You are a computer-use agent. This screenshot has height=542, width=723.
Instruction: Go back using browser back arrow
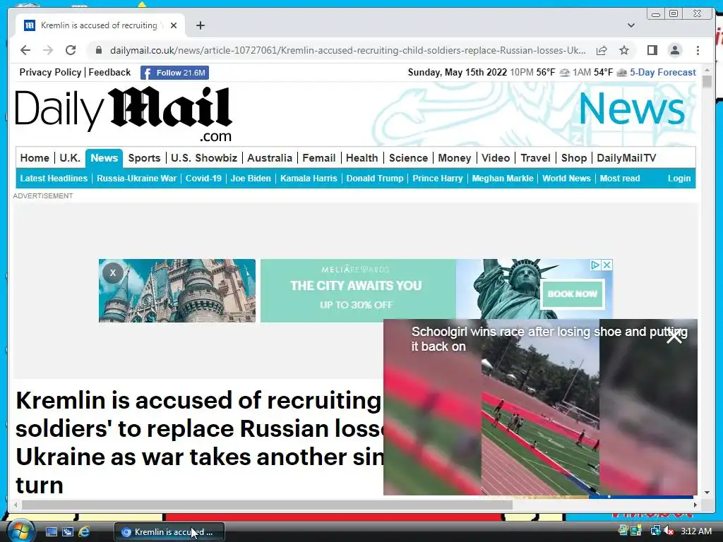click(x=25, y=50)
